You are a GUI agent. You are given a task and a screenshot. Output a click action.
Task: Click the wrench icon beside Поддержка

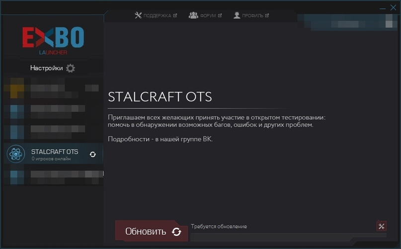tap(138, 15)
